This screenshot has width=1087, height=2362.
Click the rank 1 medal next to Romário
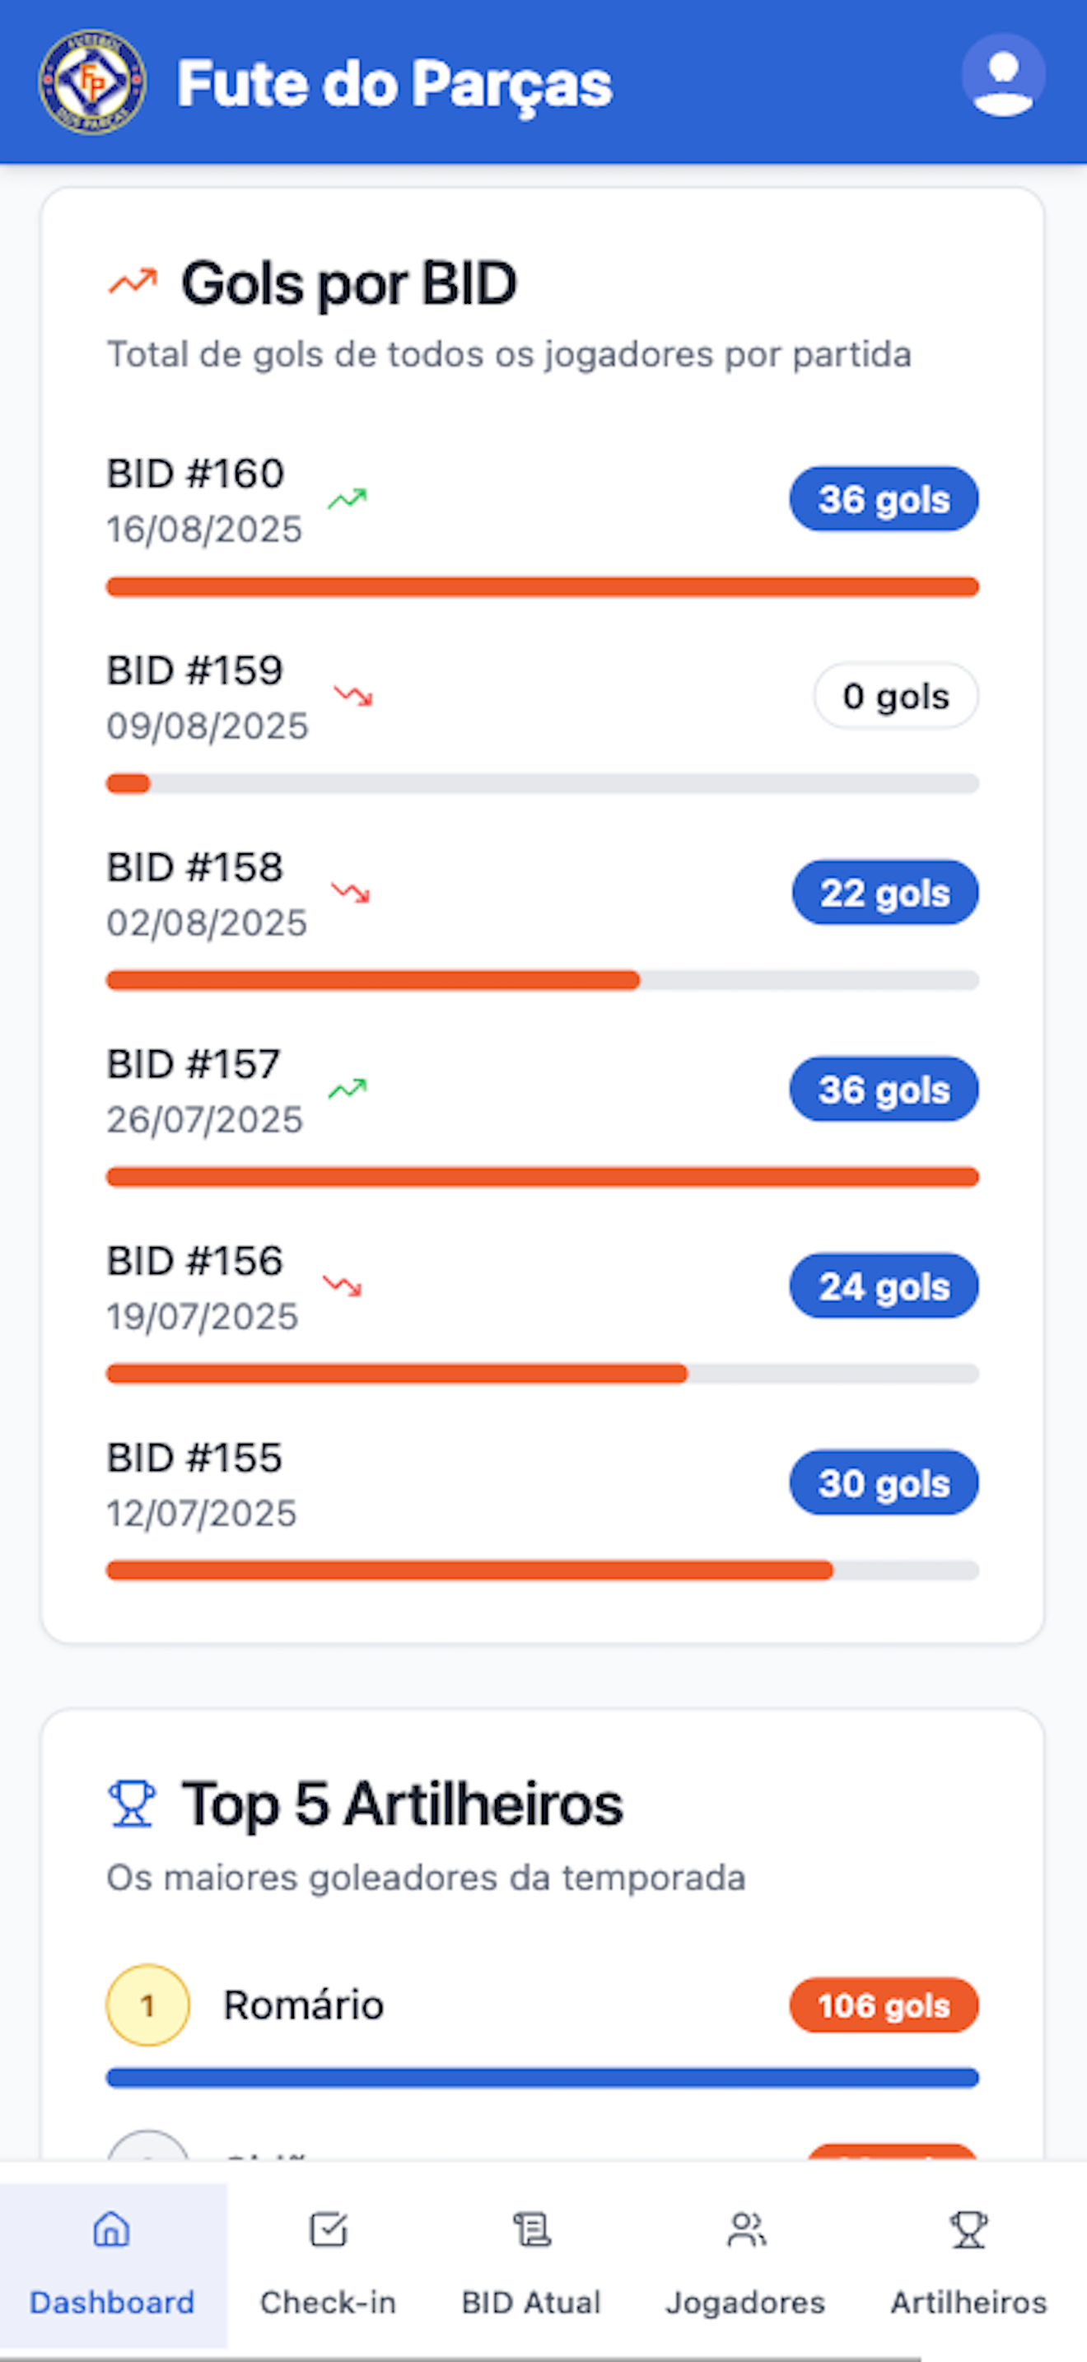tap(147, 2005)
